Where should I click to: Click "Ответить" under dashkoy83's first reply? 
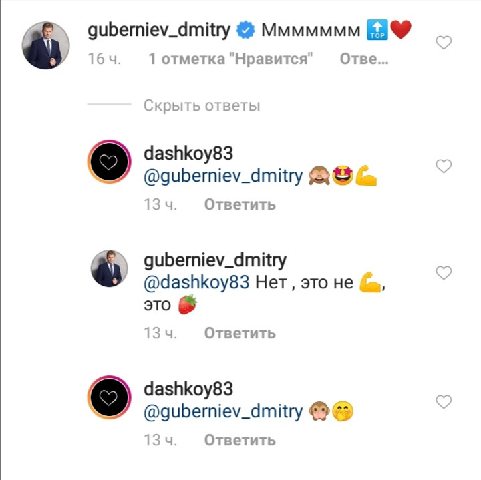(x=240, y=204)
